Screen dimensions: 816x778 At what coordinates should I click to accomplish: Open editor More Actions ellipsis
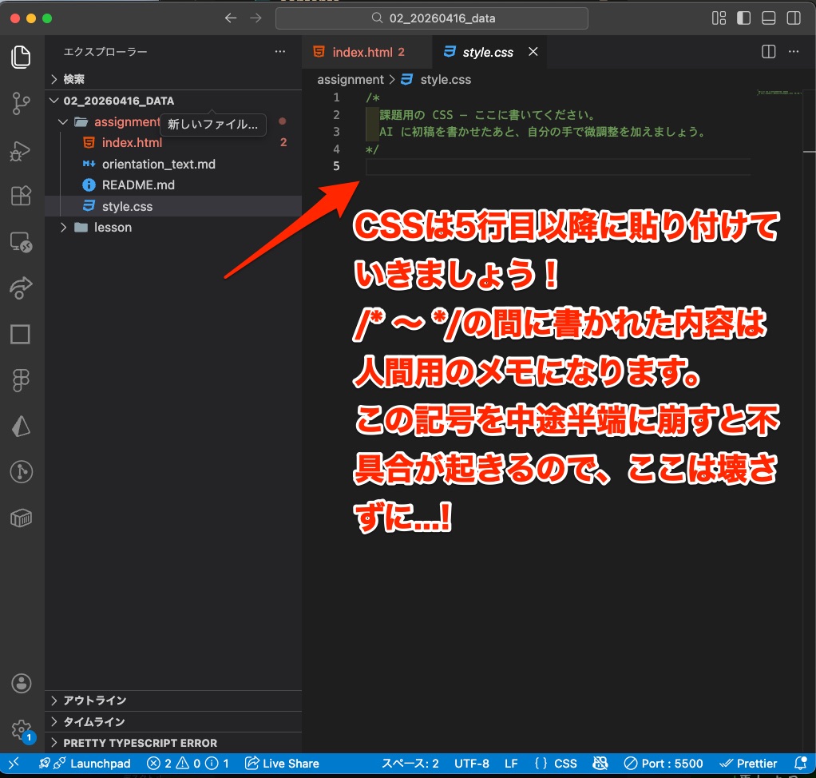(x=794, y=52)
